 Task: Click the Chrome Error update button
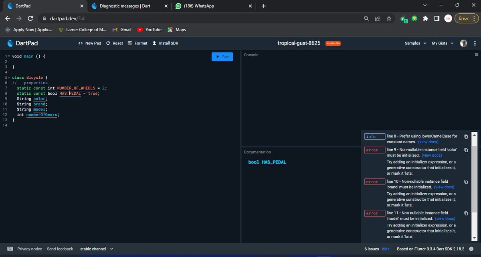pos(466,18)
